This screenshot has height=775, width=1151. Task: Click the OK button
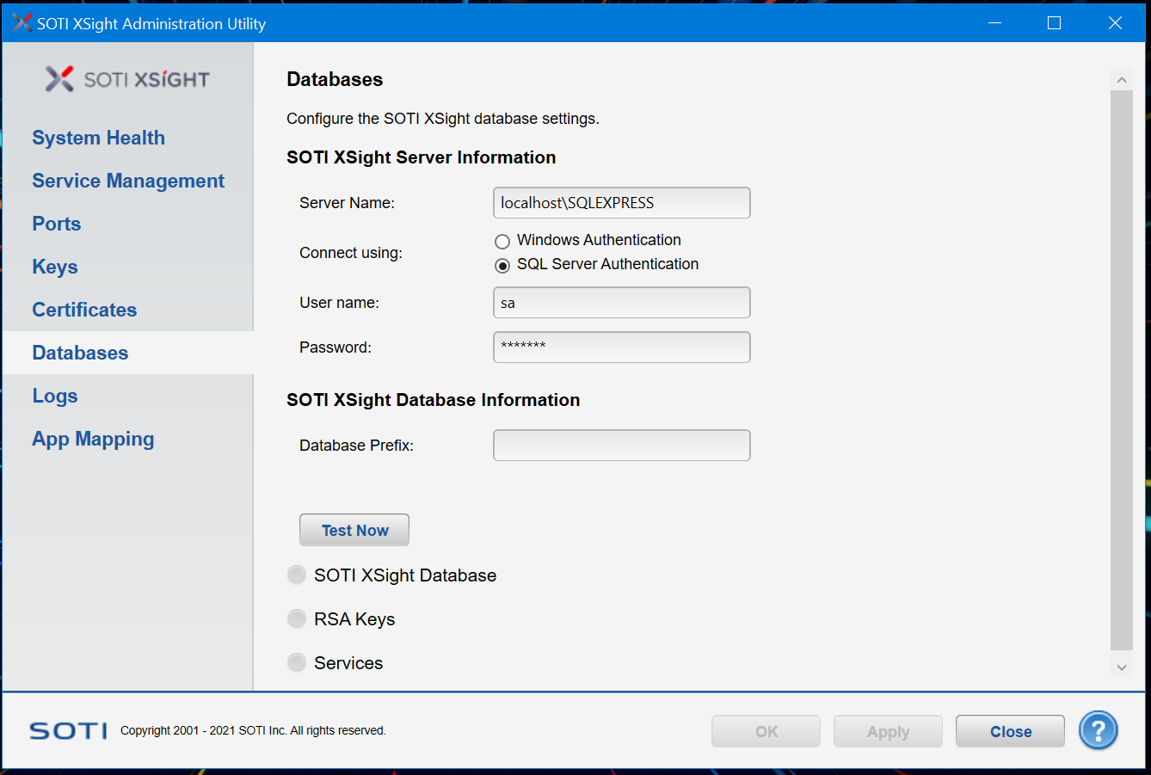coord(766,731)
